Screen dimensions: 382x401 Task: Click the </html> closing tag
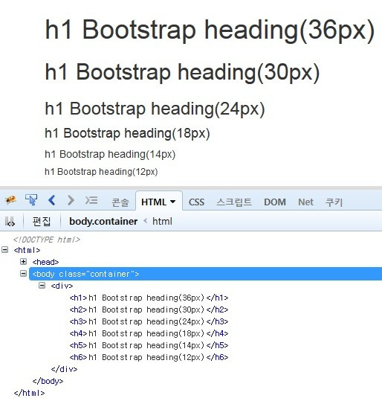(30, 393)
